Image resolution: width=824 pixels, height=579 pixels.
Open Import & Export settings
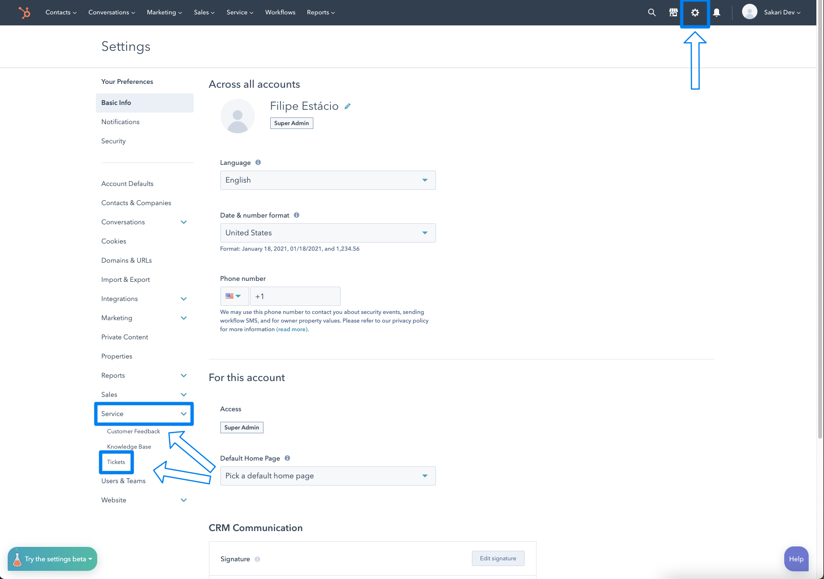coord(126,279)
